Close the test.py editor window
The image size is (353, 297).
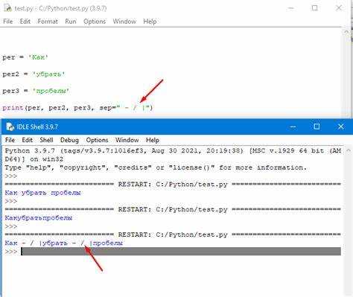pos(339,8)
